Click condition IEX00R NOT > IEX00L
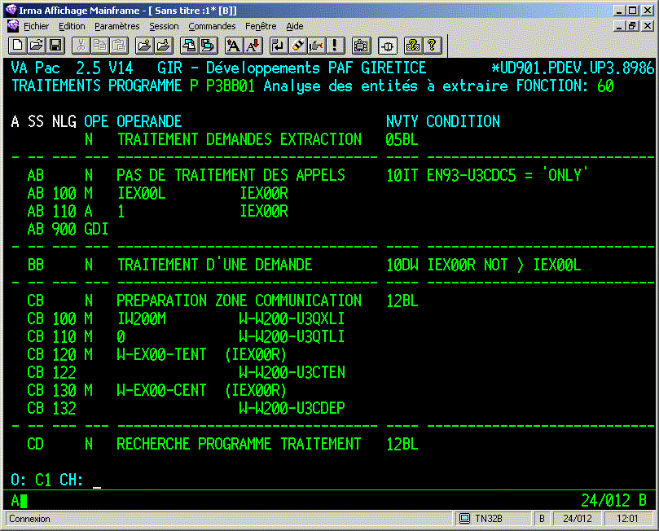 [x=504, y=265]
